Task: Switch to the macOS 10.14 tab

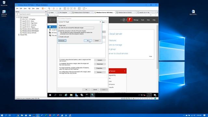Action: click(145, 13)
